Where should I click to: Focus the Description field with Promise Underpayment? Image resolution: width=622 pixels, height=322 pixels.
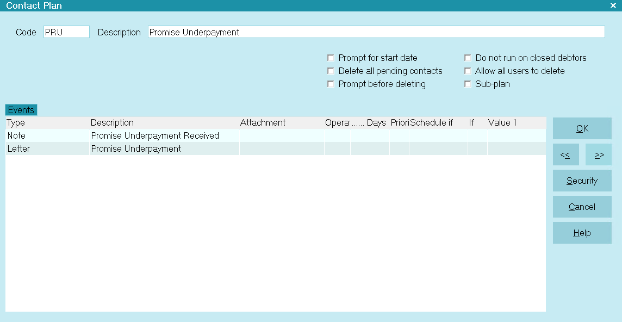[376, 32]
